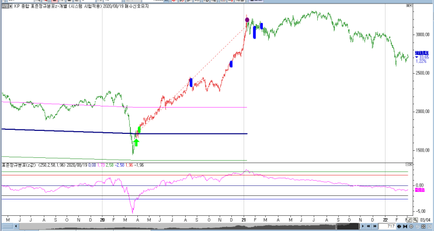Click the z-value pane's top-right window control buttons
The height and width of the screenshot is (231, 434).
[409, 164]
